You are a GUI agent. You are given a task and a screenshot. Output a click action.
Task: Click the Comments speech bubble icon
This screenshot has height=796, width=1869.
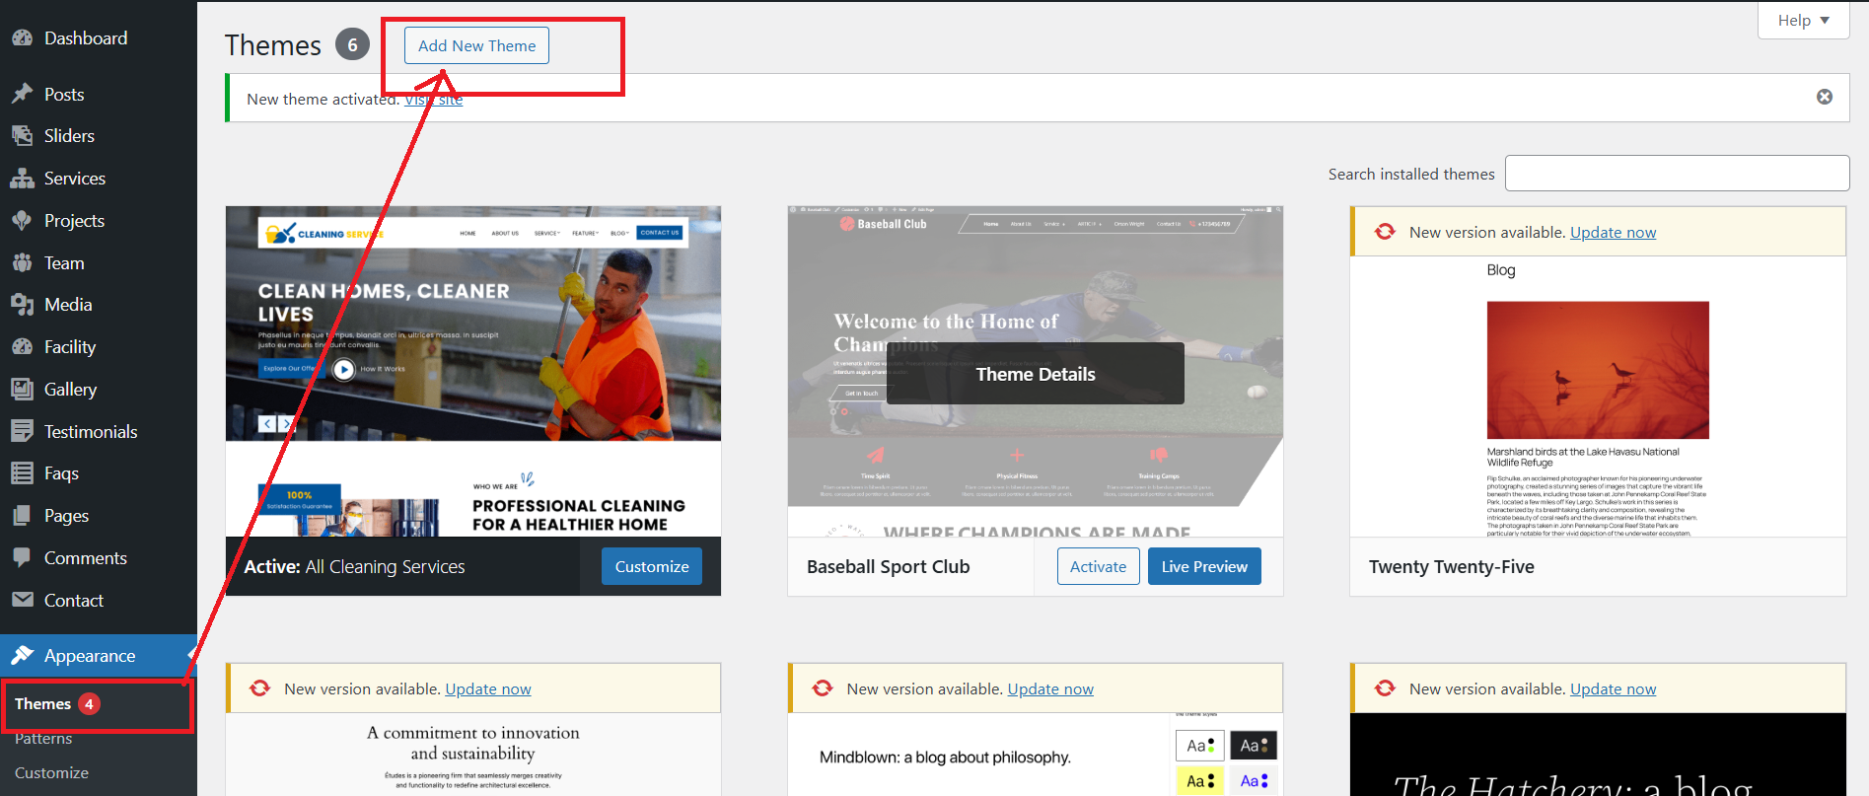click(x=22, y=557)
